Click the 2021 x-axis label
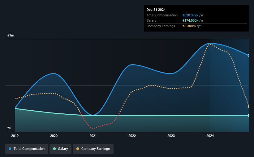Image resolution: width=254 pixels, height=157 pixels. [x=93, y=136]
